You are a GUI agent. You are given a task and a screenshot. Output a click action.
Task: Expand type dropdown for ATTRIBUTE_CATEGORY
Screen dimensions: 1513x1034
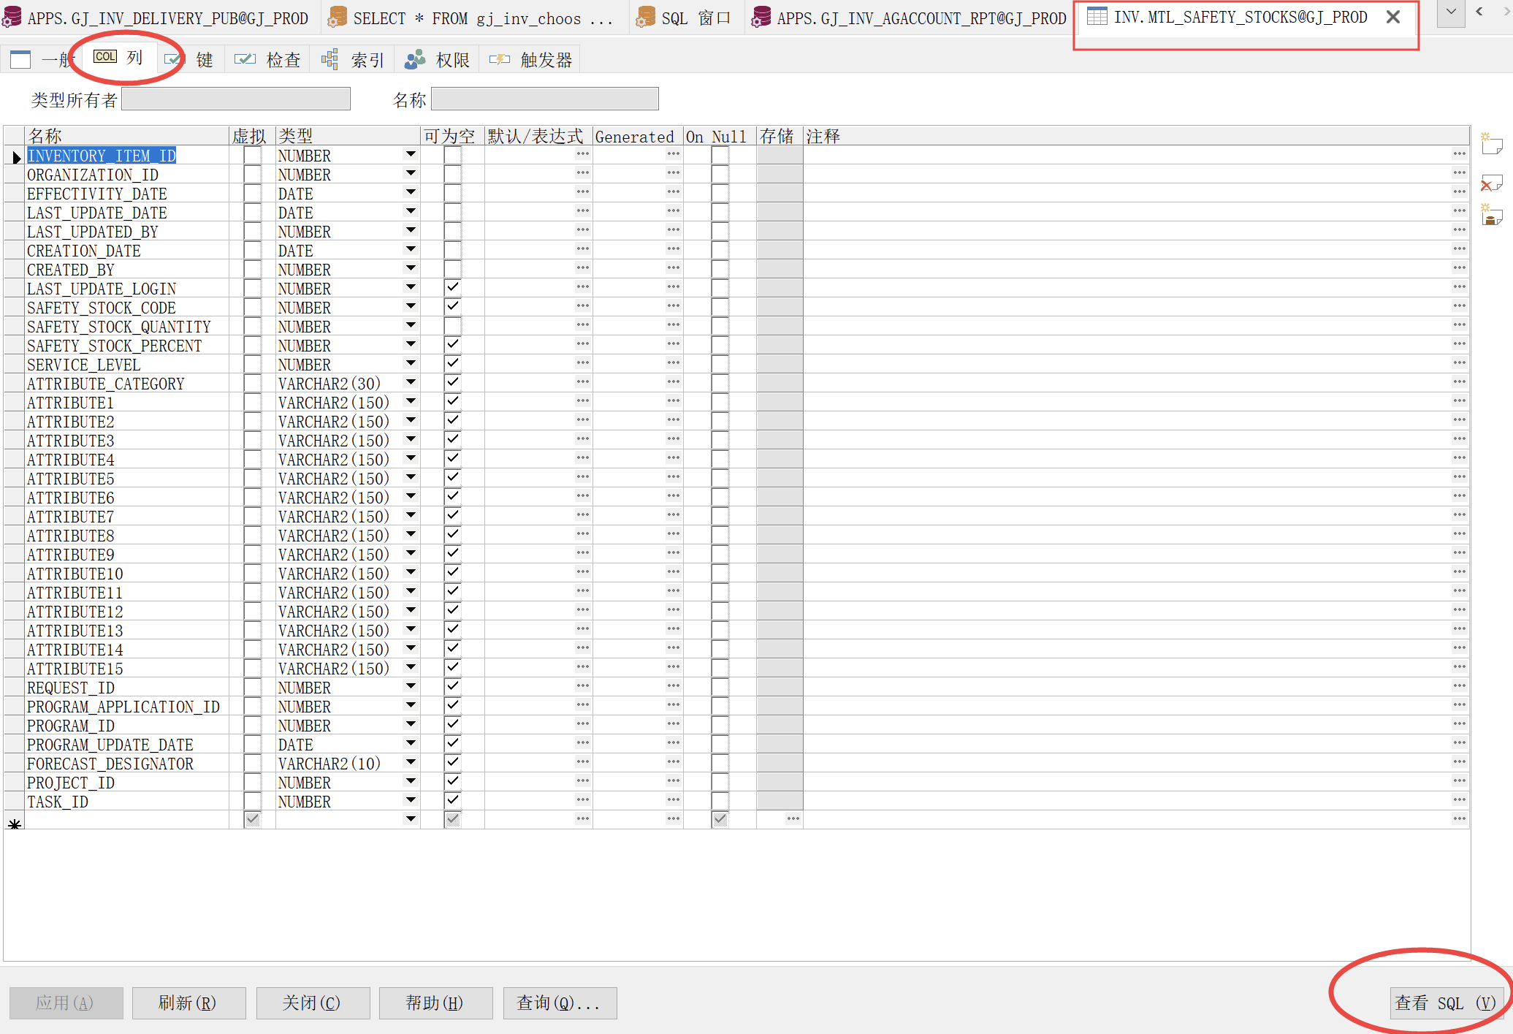(411, 382)
